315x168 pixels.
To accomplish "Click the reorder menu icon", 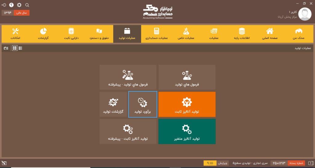I will tap(6, 48).
